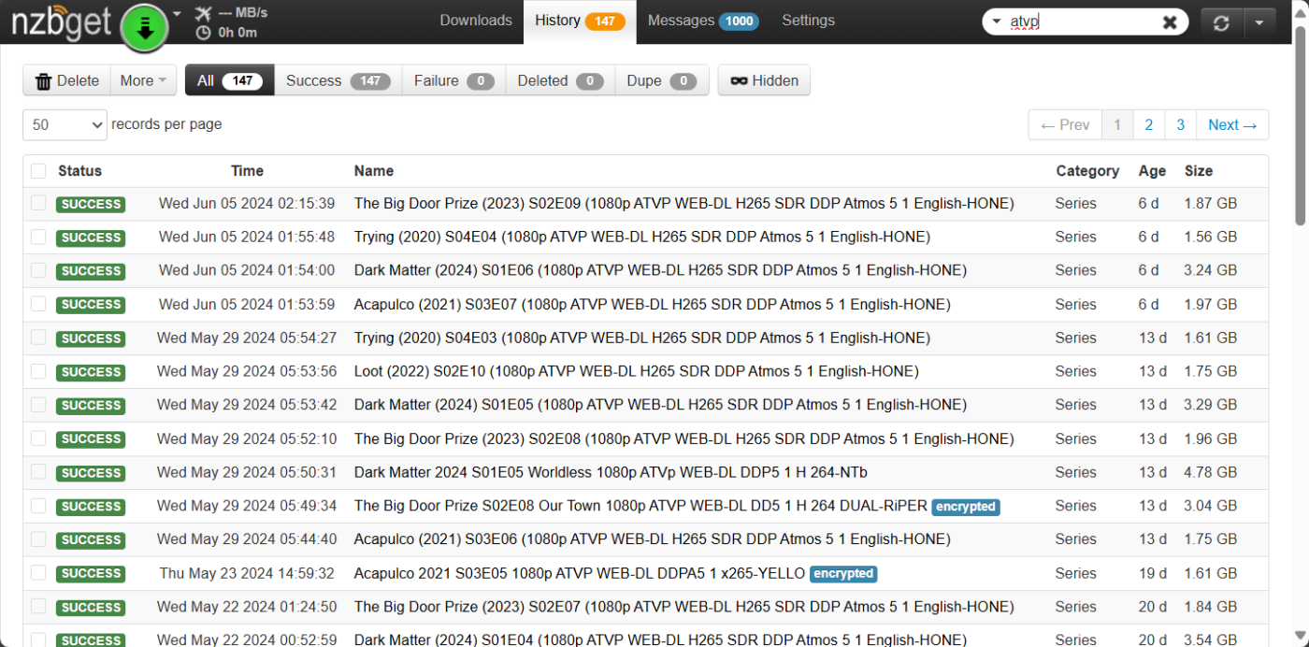Click the time Wed May 29 2024 05:44:40
Viewport: 1309px width, 647px height.
[x=247, y=539]
